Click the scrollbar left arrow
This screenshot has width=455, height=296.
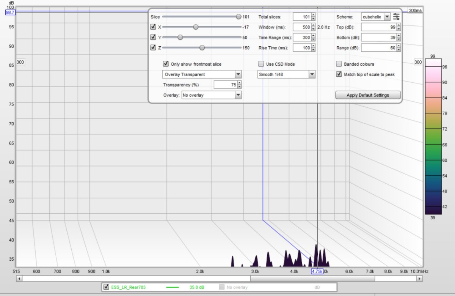pyautogui.click(x=19, y=279)
